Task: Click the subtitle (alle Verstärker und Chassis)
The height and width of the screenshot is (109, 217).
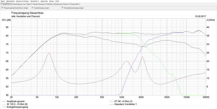Action: tap(25, 16)
